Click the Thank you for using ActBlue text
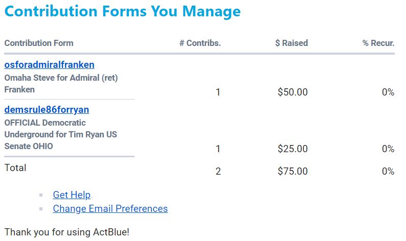 point(67,232)
